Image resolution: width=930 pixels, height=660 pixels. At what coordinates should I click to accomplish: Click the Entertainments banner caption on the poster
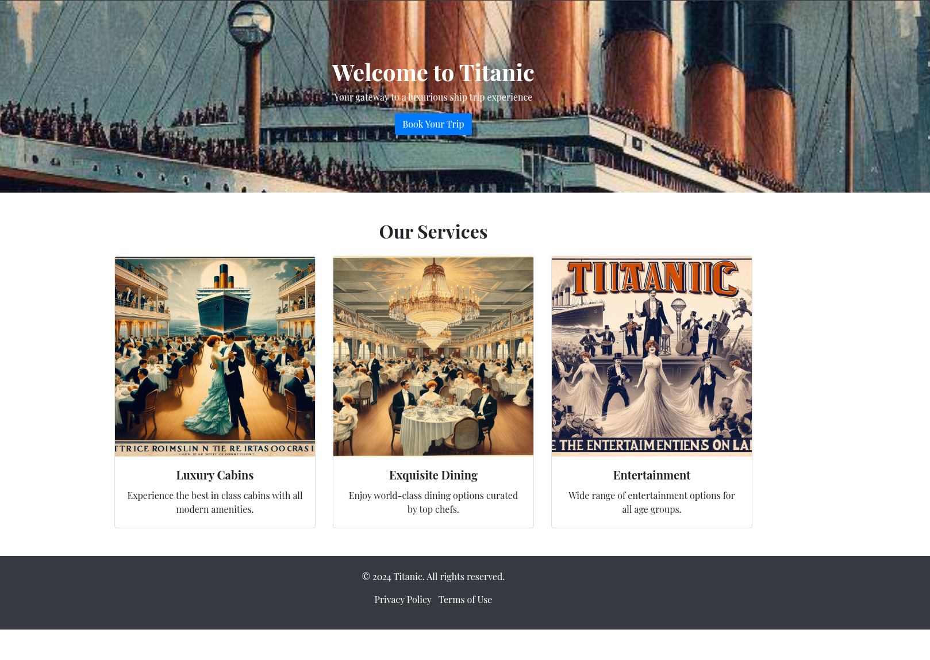(652, 446)
